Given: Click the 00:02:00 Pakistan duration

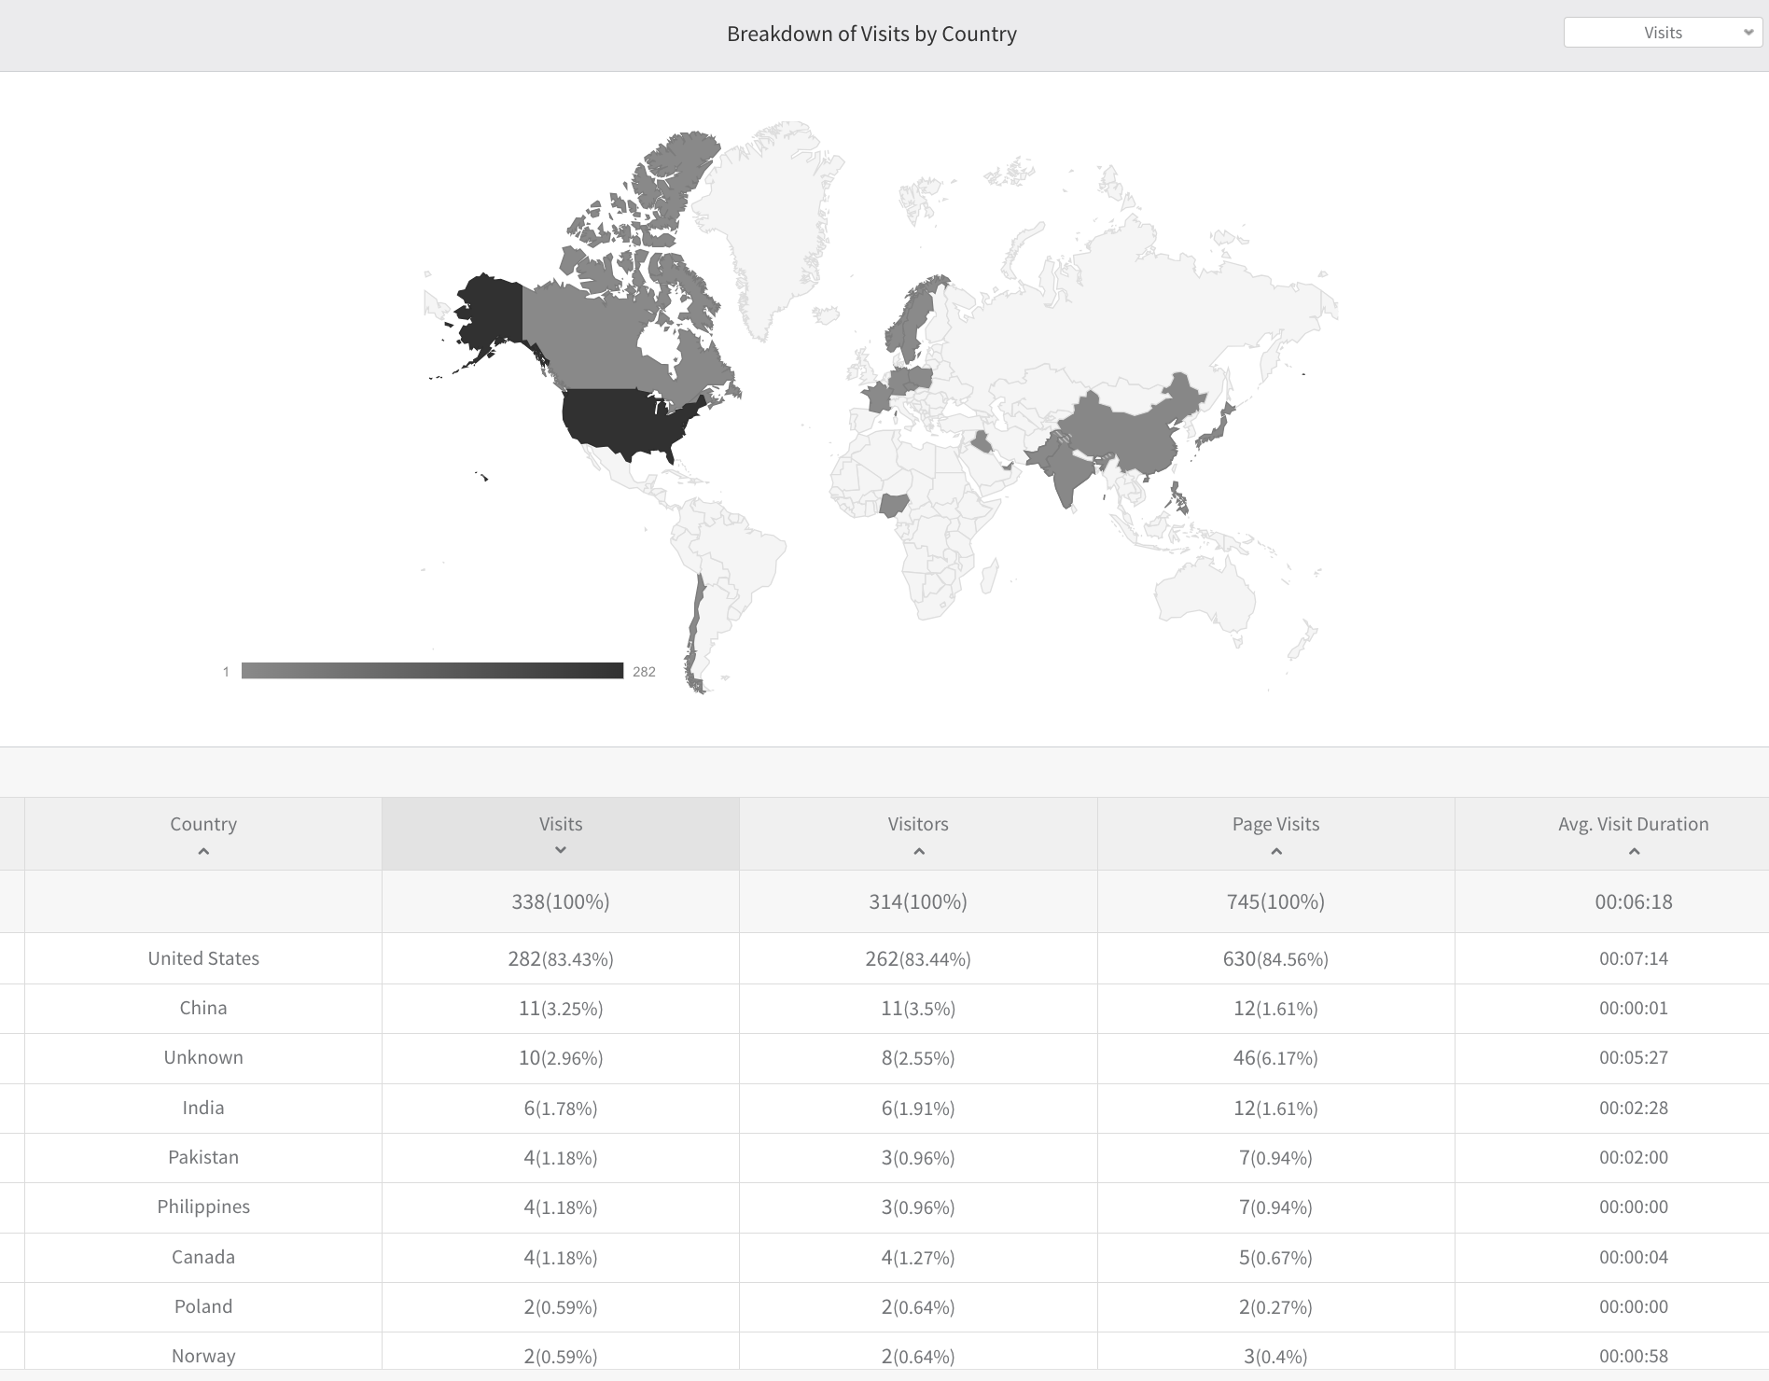Looking at the screenshot, I should (x=1633, y=1157).
